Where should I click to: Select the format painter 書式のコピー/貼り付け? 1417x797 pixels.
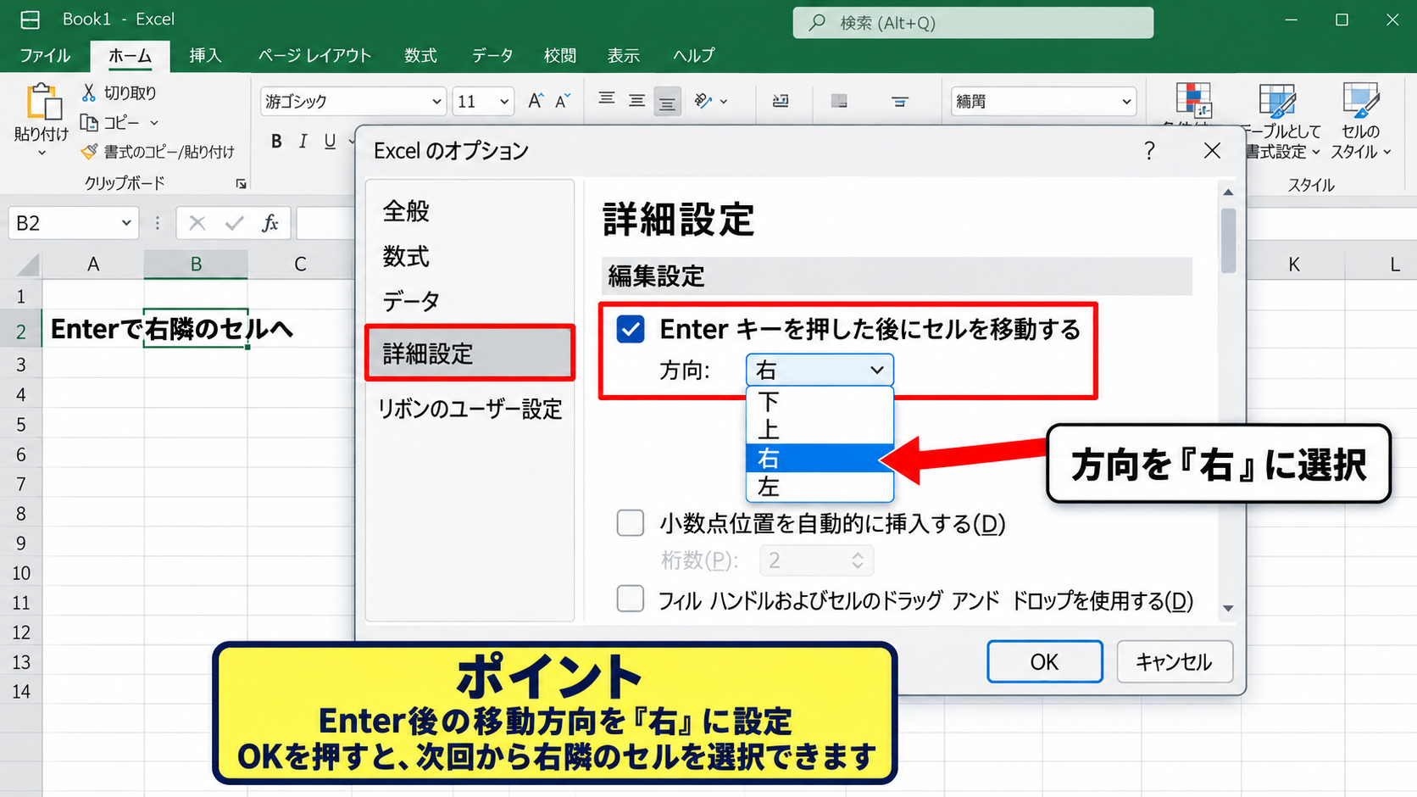point(158,152)
